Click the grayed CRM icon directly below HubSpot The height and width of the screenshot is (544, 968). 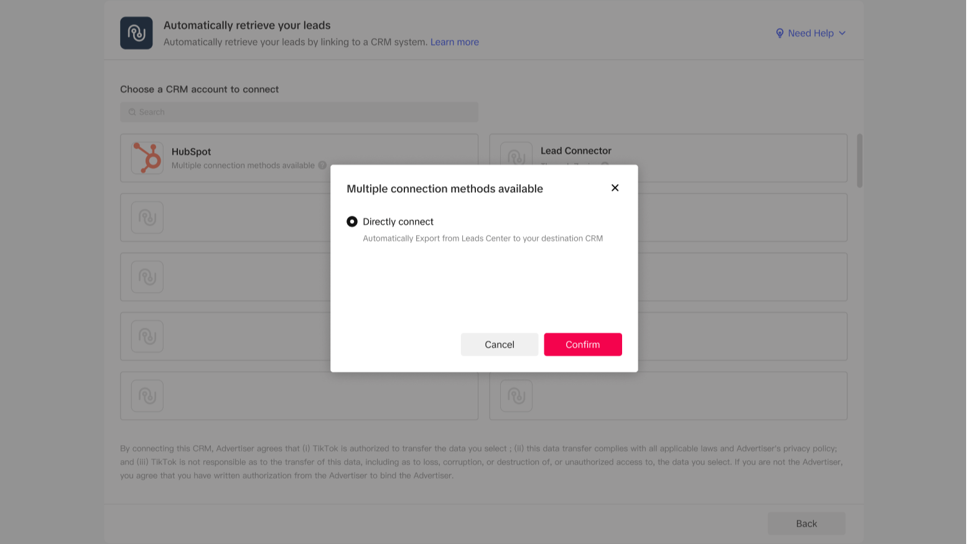147,217
